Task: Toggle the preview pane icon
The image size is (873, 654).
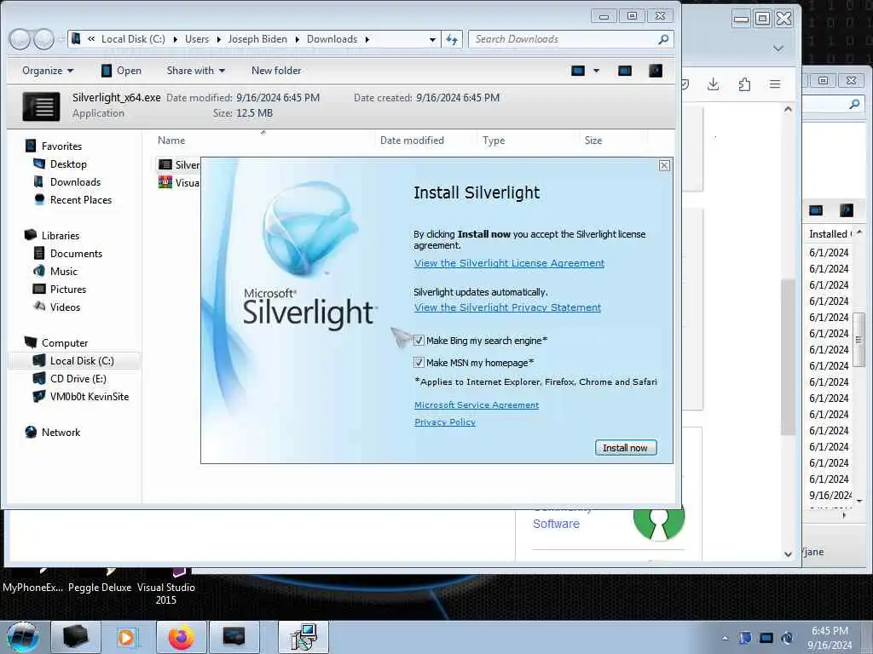Action: coord(625,71)
